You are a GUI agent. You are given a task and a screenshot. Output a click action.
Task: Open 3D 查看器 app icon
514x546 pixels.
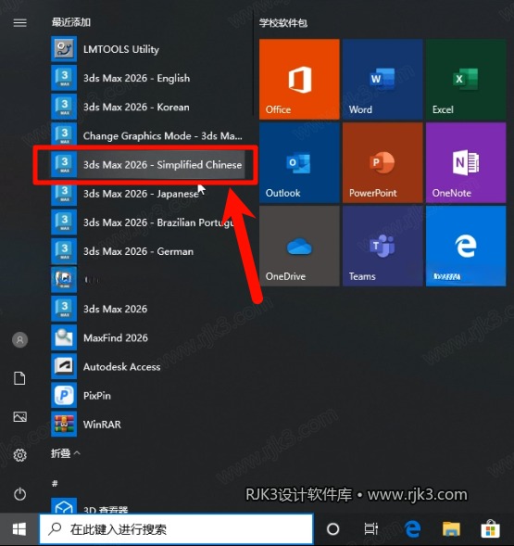64,505
